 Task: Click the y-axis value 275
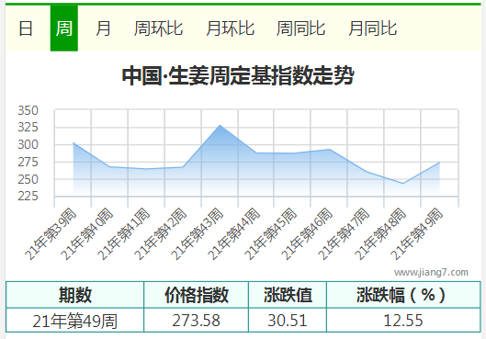click(x=28, y=162)
